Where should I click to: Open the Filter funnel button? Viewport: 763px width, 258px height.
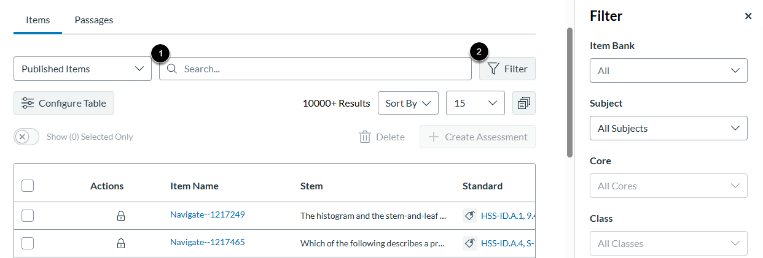tap(507, 69)
